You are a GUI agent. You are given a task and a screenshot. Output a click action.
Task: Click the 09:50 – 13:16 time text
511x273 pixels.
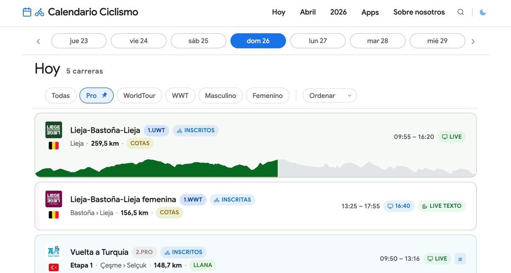click(x=400, y=259)
